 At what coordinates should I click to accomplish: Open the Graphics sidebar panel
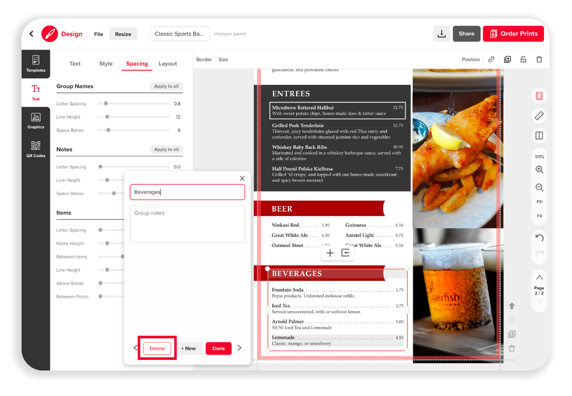[36, 121]
